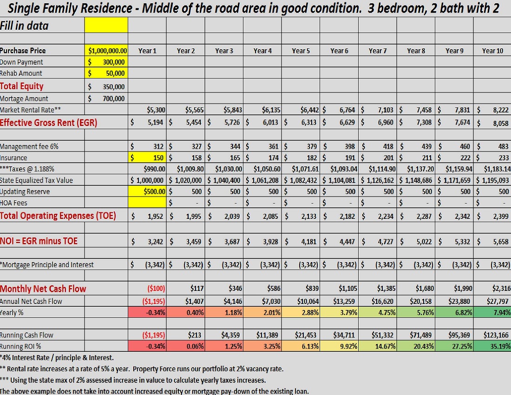The width and height of the screenshot is (511, 395).
Task: Select the Year 5 column header
Action: point(301,51)
